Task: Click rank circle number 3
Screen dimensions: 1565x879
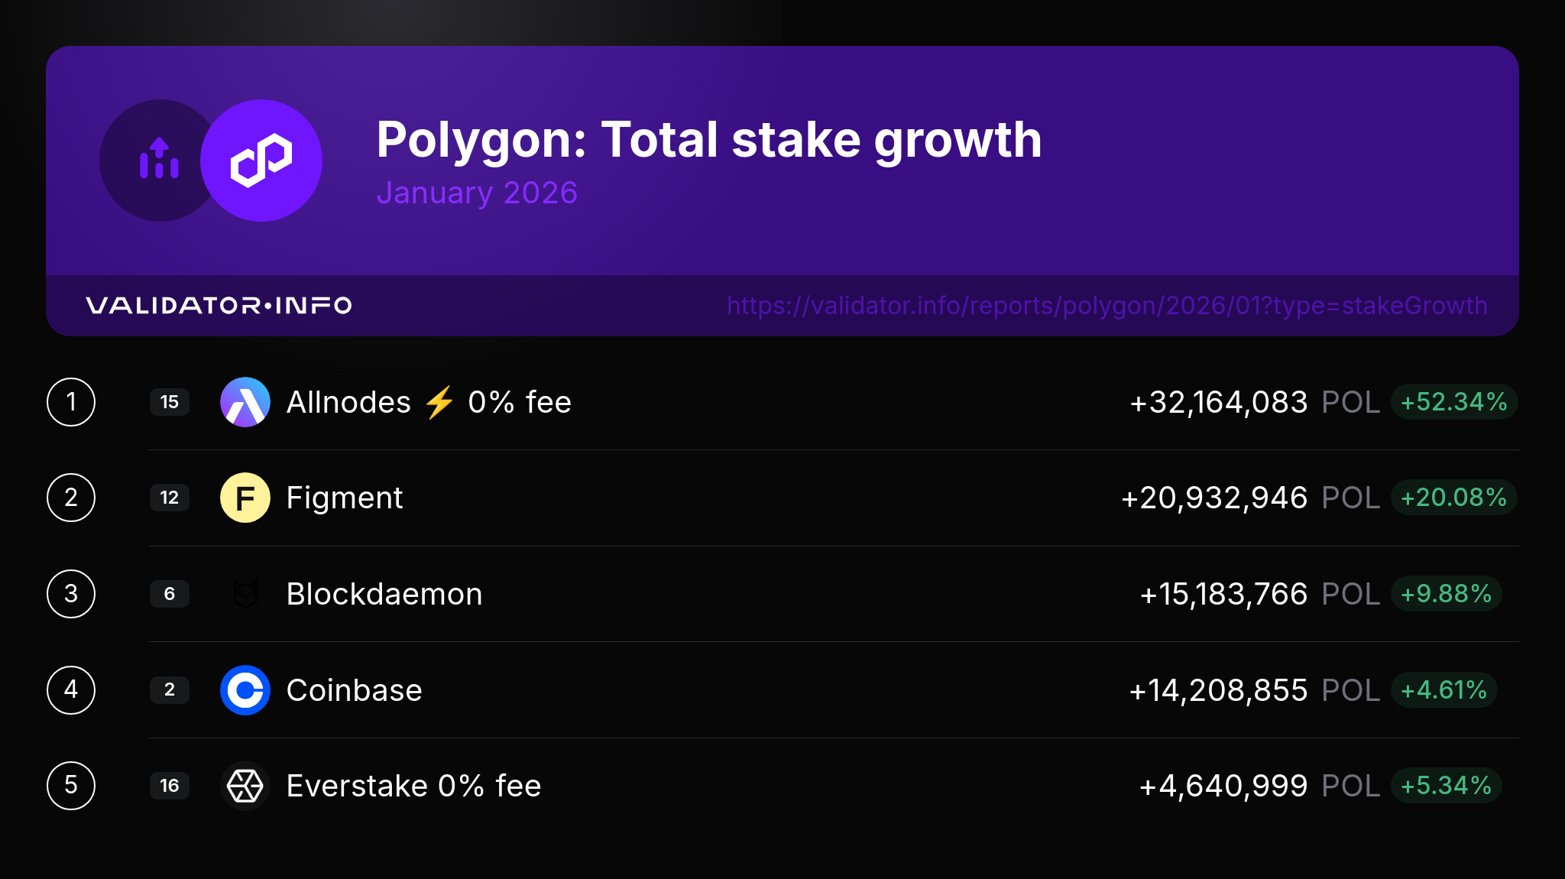Action: click(x=71, y=594)
